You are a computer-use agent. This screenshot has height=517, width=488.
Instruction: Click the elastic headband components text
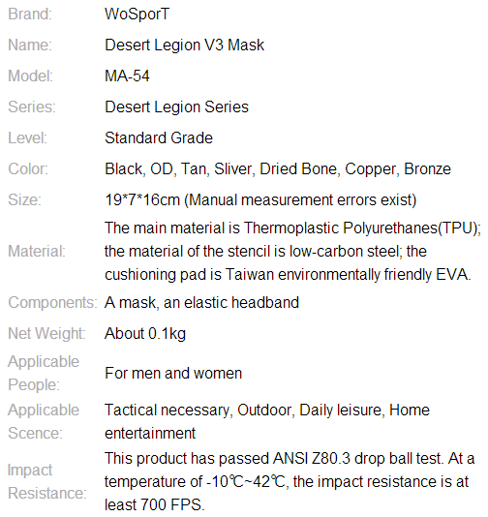[201, 302]
